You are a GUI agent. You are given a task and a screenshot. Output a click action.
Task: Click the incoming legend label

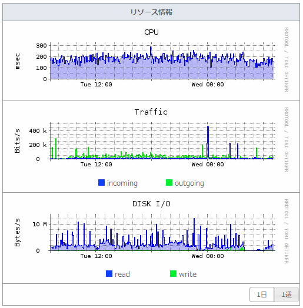click(x=122, y=183)
